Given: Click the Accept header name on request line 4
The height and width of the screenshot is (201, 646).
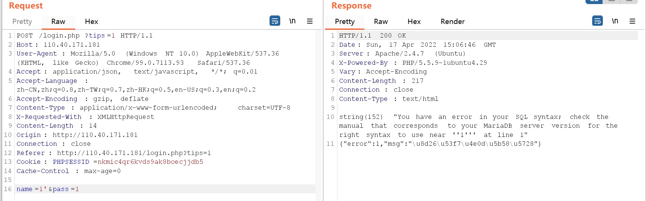Looking at the screenshot, I should click(x=28, y=72).
